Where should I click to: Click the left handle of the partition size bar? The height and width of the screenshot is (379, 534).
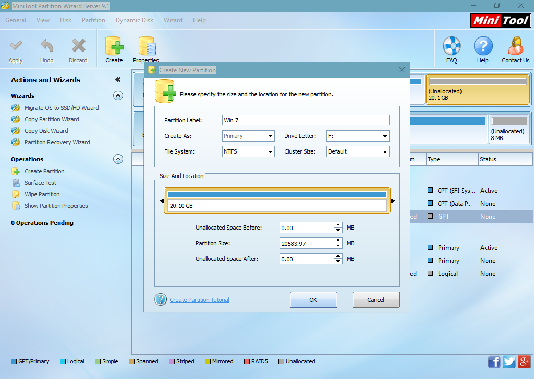tap(162, 201)
